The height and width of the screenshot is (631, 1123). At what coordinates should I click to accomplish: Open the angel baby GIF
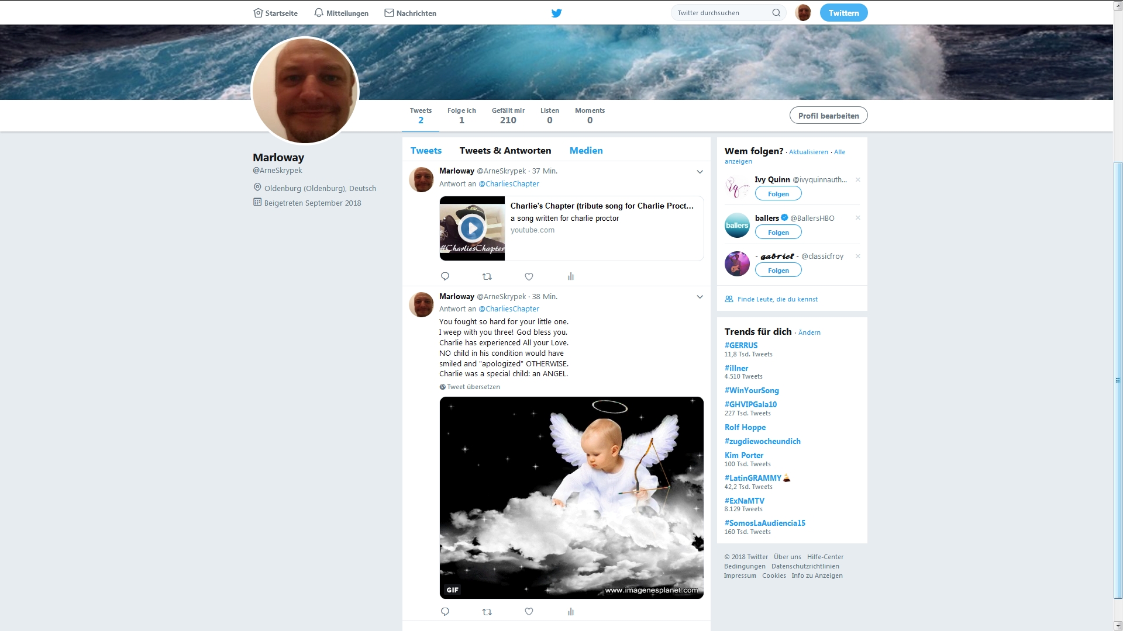(571, 498)
